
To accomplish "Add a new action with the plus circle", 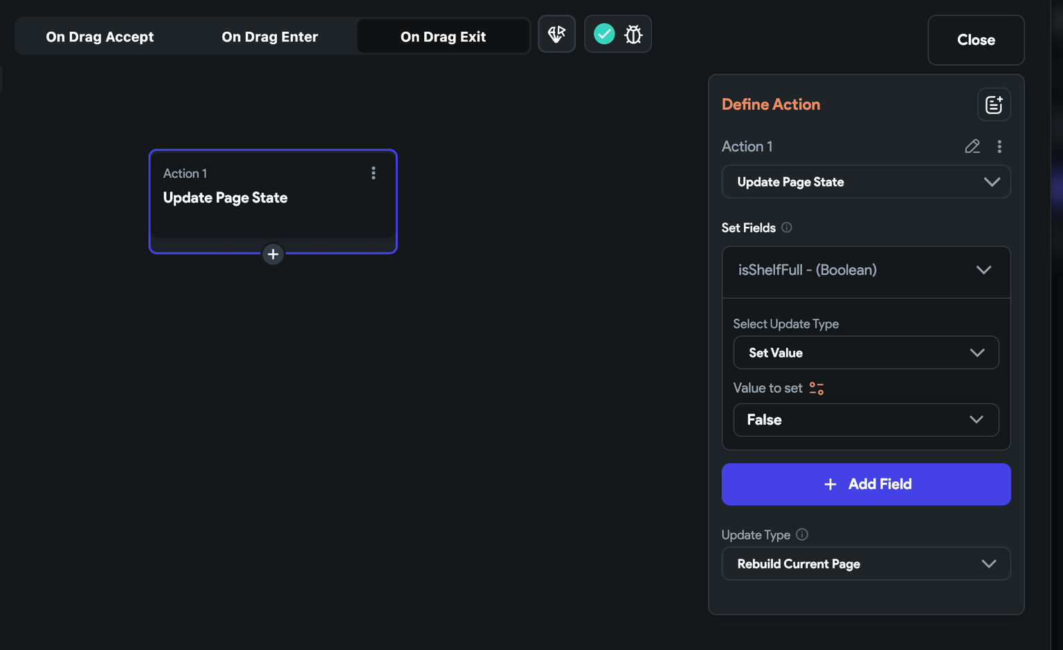I will pyautogui.click(x=273, y=254).
